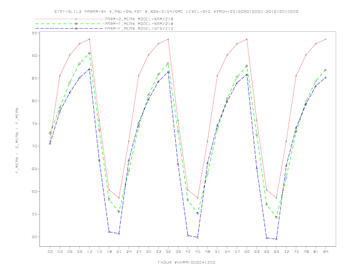Click the y-axis tick label 85

(35, 78)
